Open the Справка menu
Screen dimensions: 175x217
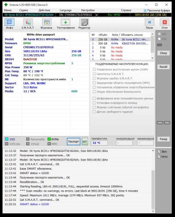[126, 10]
